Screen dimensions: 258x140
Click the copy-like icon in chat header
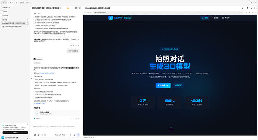pyautogui.click(x=76, y=8)
